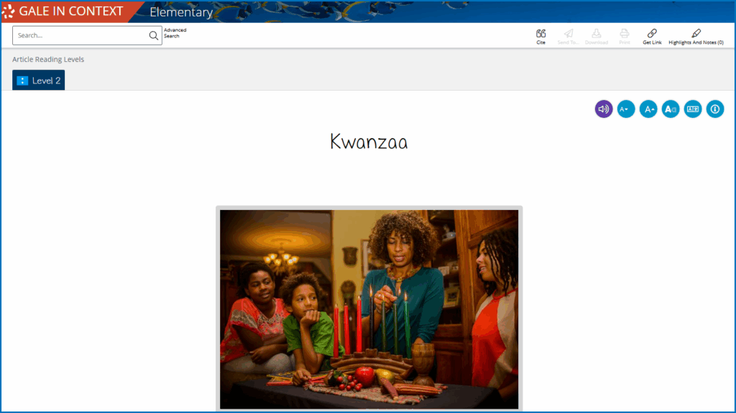The height and width of the screenshot is (413, 736).
Task: Click the magnifying glass search button
Action: (153, 35)
